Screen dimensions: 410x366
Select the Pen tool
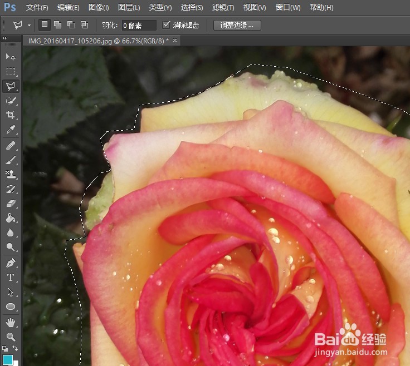11,263
